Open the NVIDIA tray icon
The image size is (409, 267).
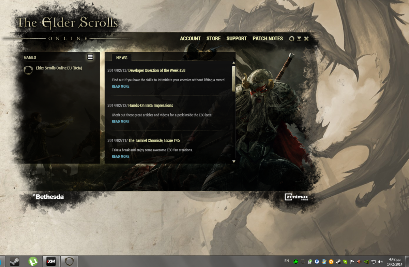tap(366, 262)
